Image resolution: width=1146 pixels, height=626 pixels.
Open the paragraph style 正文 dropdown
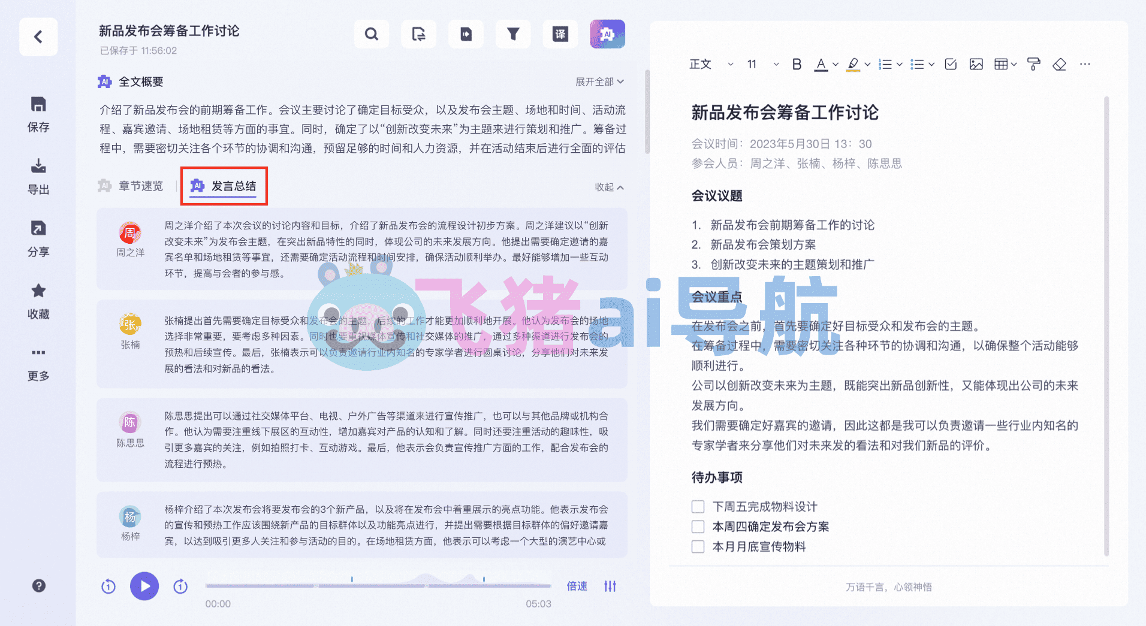click(711, 64)
